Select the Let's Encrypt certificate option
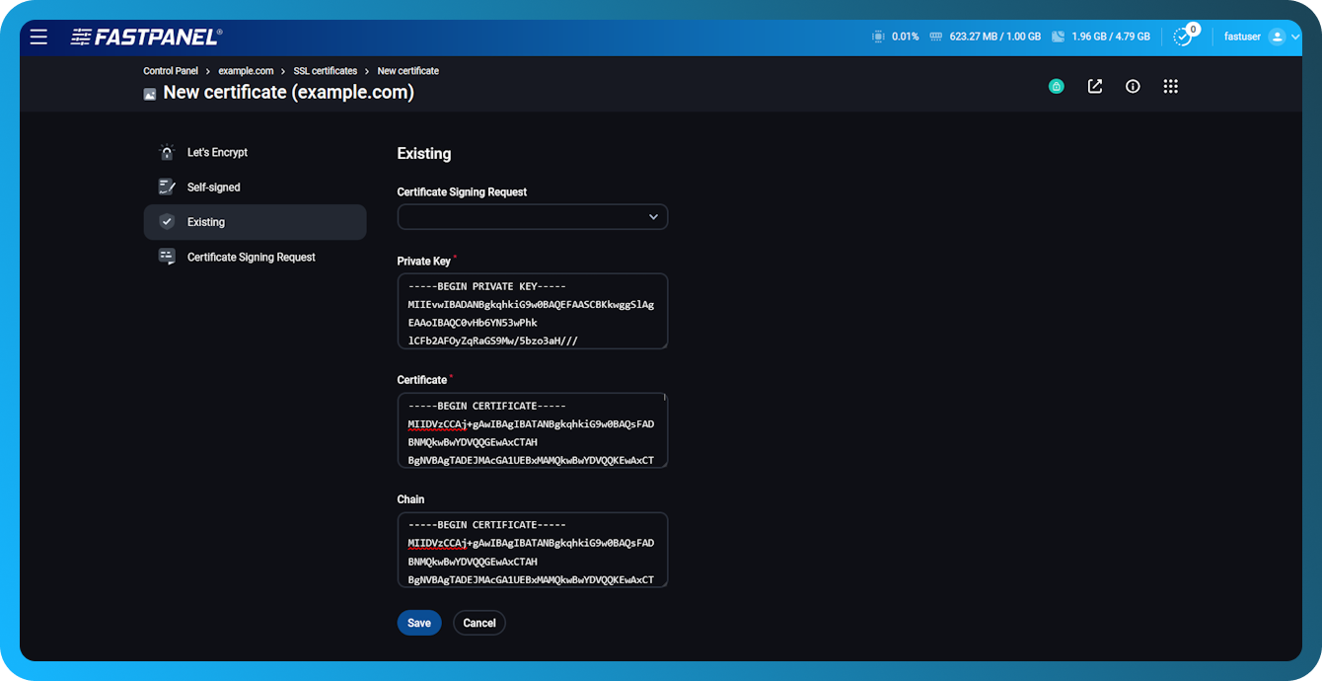Image resolution: width=1322 pixels, height=681 pixels. point(217,152)
